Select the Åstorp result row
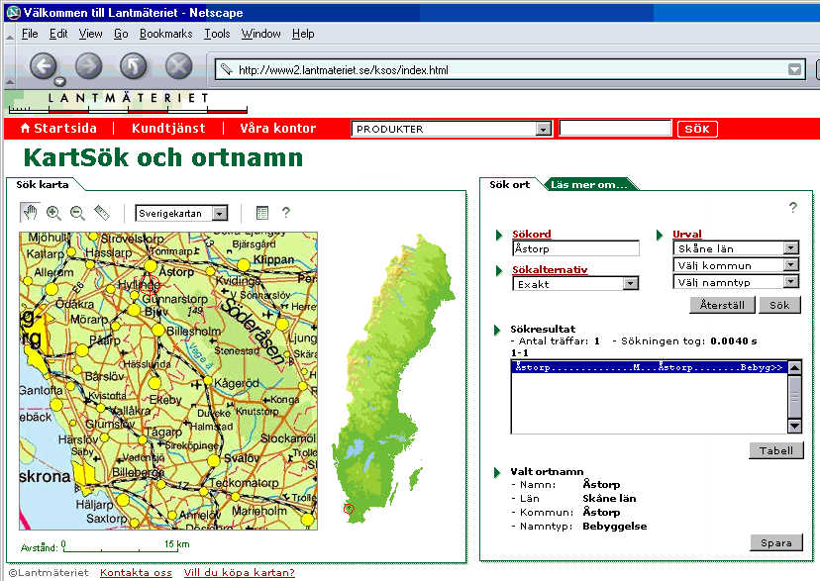820x581 pixels. [649, 367]
